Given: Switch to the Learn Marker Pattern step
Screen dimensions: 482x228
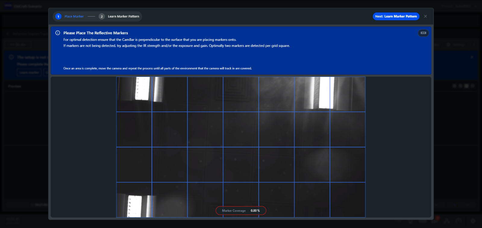Looking at the screenshot, I should pos(123,17).
